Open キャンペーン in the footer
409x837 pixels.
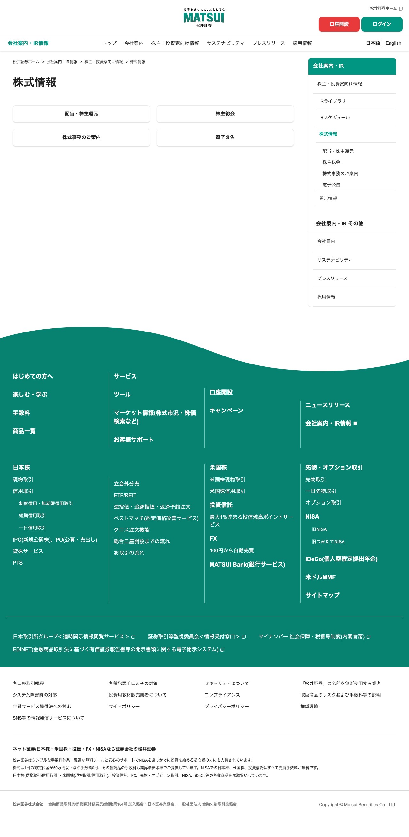pos(227,411)
